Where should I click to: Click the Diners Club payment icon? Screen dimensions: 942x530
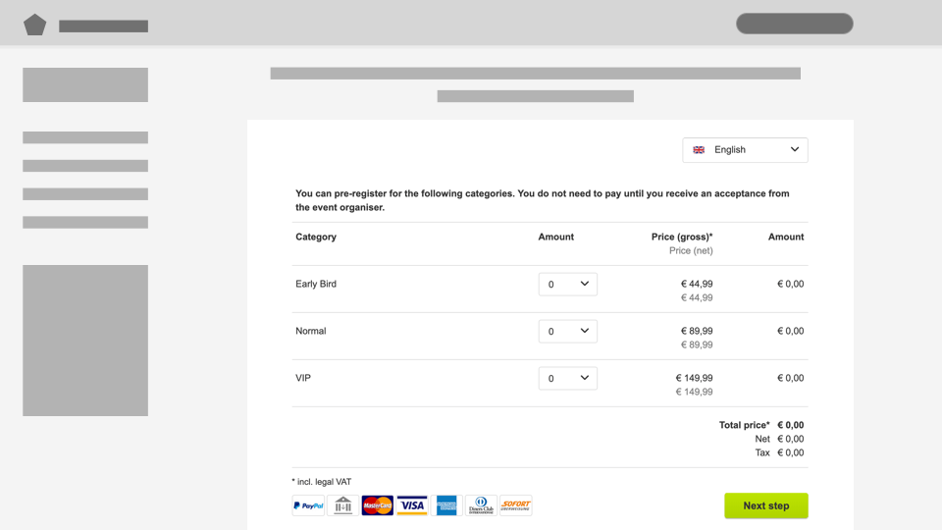click(481, 506)
